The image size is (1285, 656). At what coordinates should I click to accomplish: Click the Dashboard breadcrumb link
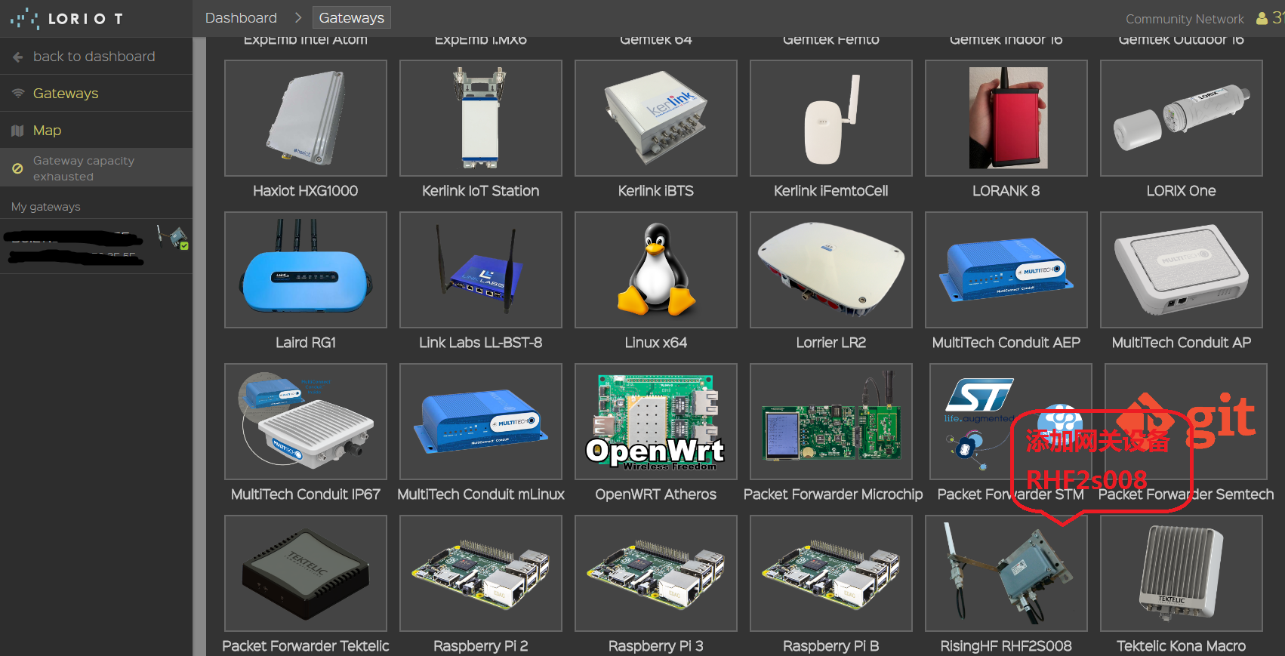241,18
